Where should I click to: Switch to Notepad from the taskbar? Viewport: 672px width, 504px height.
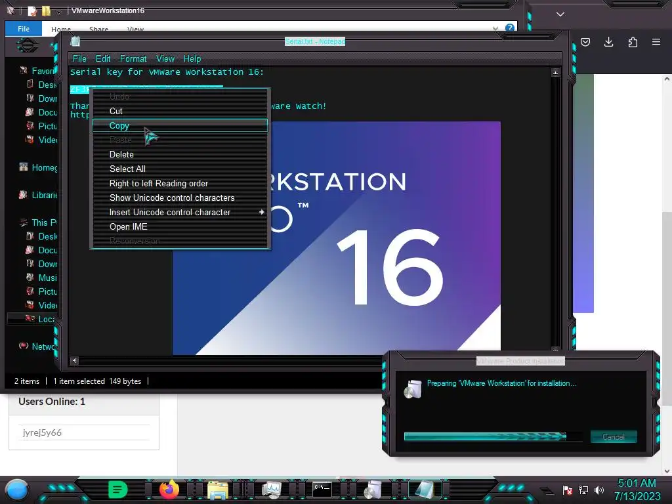coord(424,490)
